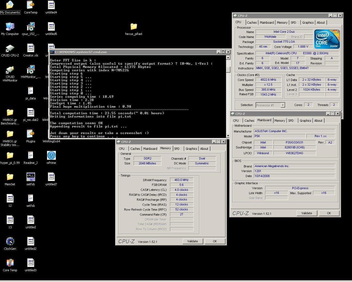Open Mainboard tab in top CPU-Z window
The width and height of the screenshot is (352, 282).
[267, 23]
